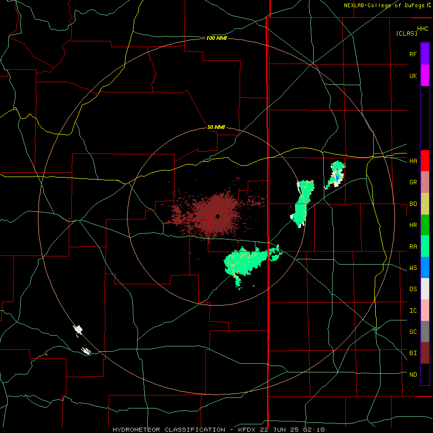Click the HR legend label
The width and height of the screenshot is (433, 433).
[413, 225]
